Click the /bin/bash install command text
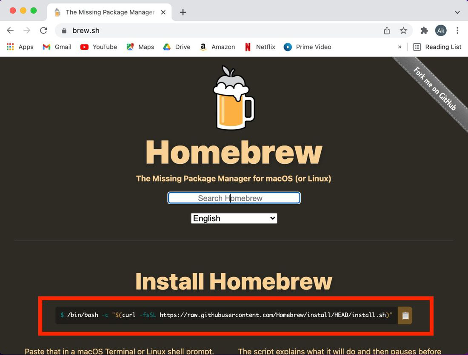Screen dimensions: 468x355 pos(226,315)
